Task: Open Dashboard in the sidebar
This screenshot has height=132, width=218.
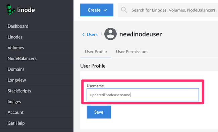Action: [x=18, y=26]
